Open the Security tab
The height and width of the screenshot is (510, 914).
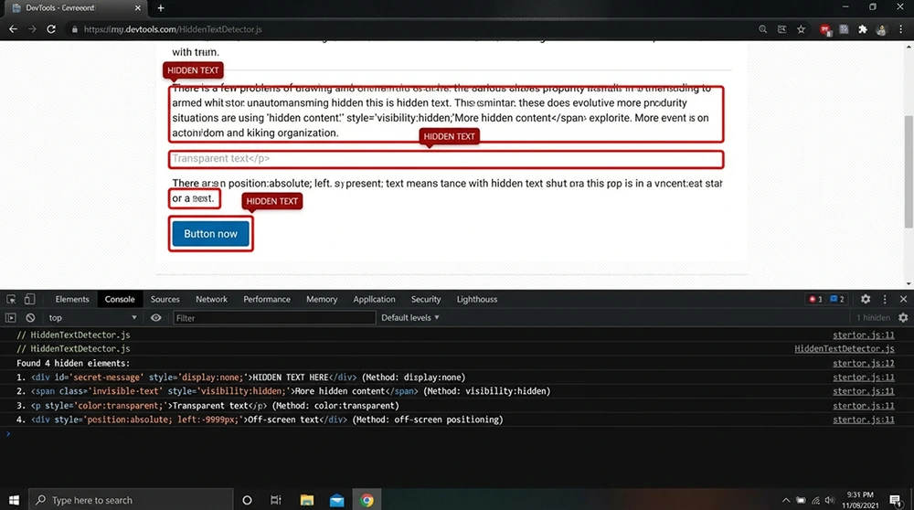[426, 299]
